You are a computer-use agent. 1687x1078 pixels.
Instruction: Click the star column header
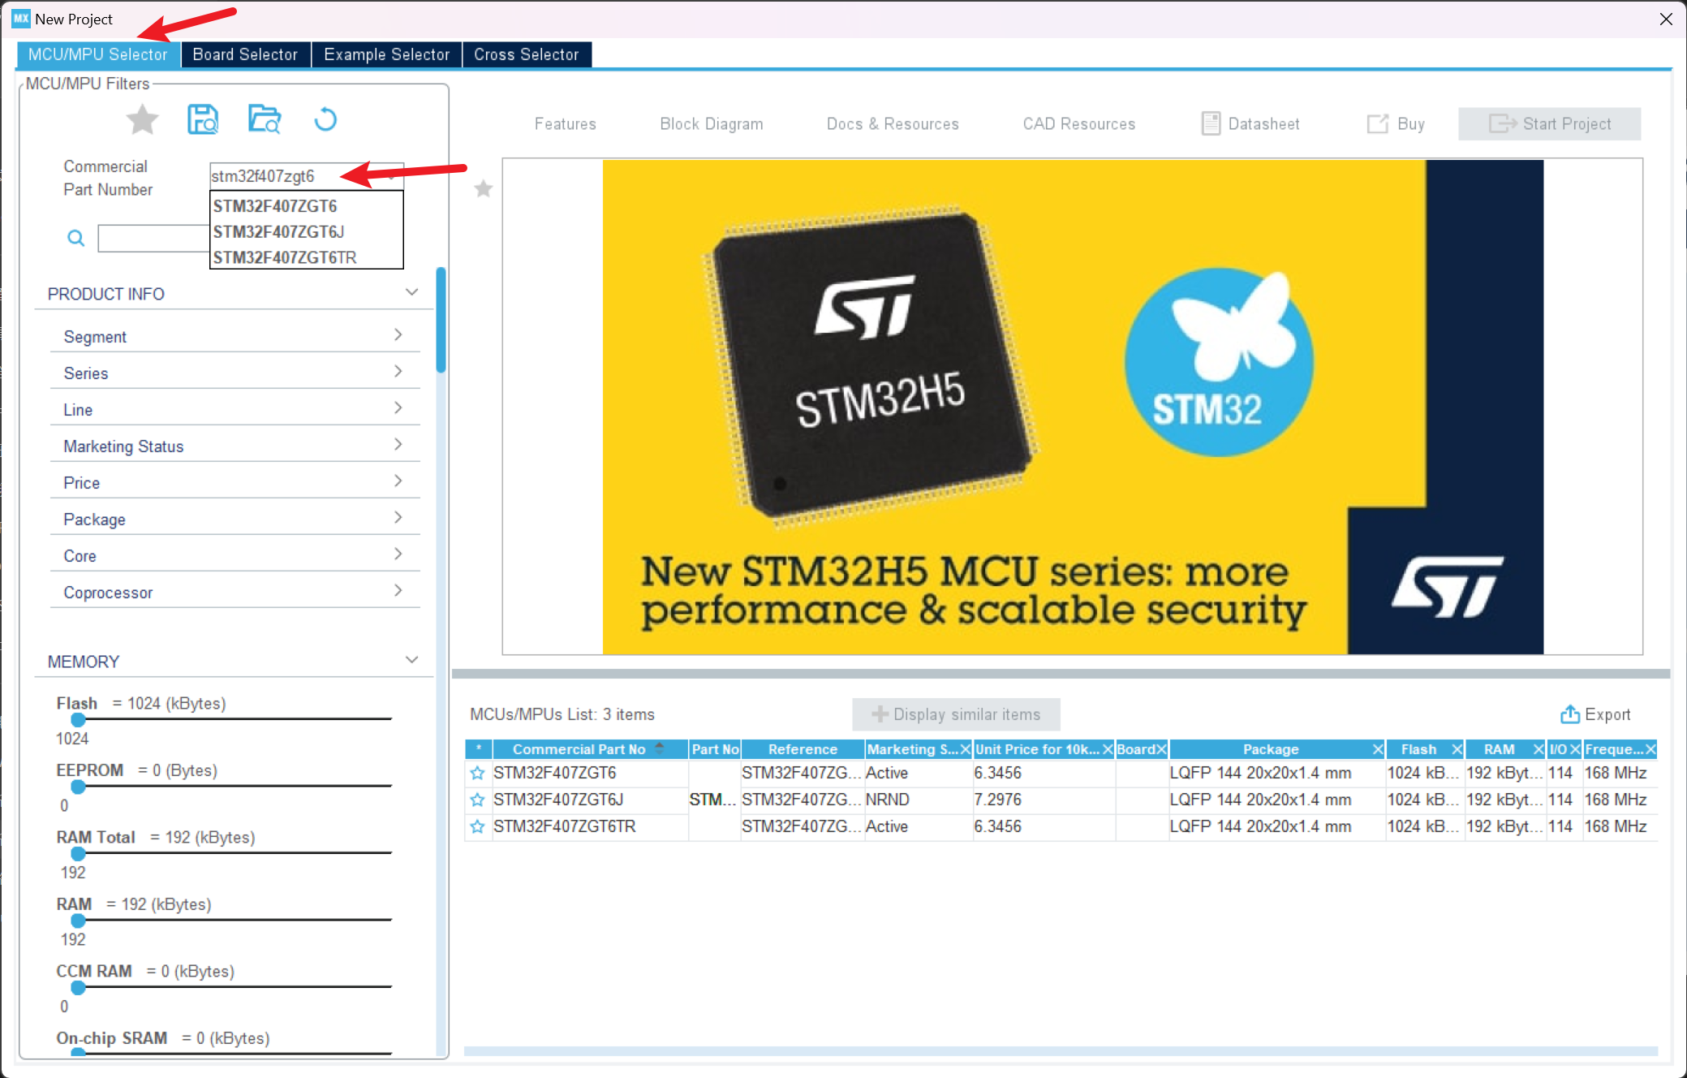tap(479, 749)
